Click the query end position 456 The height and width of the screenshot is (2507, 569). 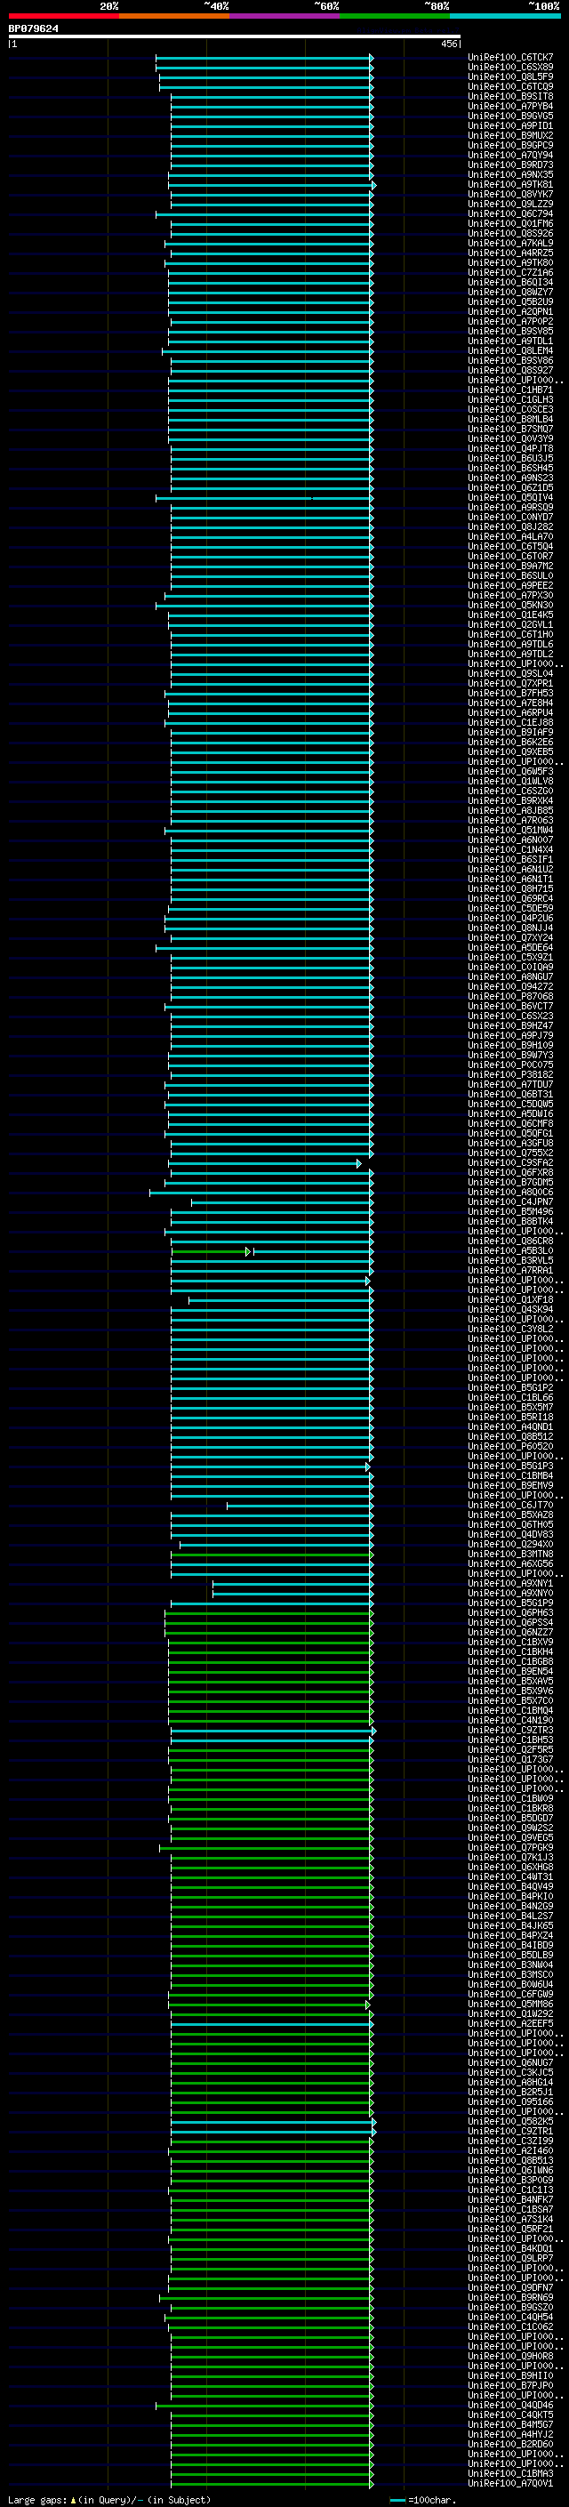click(x=449, y=44)
